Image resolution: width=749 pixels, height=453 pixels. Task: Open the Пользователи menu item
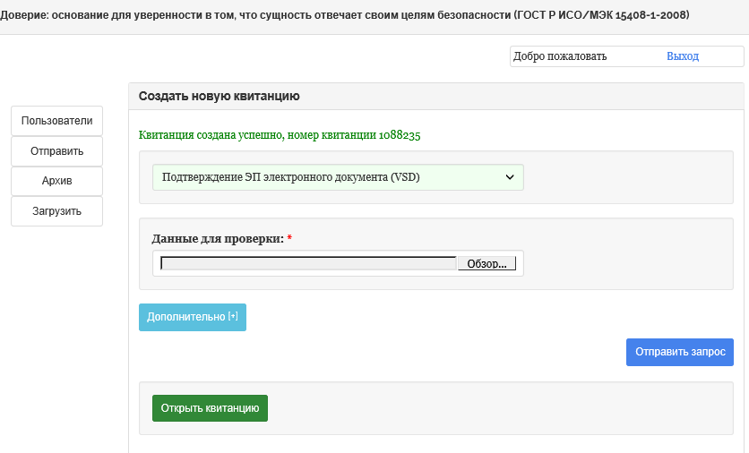coord(57,120)
